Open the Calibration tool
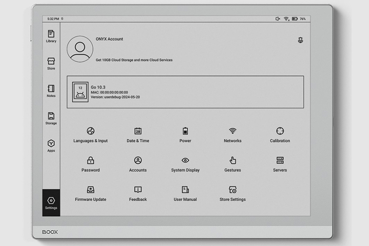The height and width of the screenshot is (246, 369). pos(280,135)
